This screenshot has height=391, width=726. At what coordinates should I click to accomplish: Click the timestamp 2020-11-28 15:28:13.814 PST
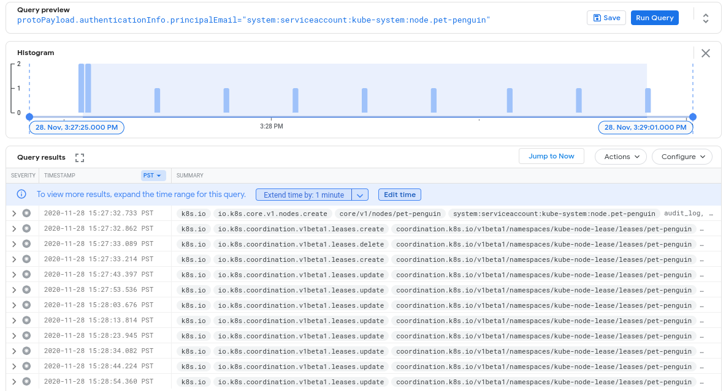tap(99, 320)
